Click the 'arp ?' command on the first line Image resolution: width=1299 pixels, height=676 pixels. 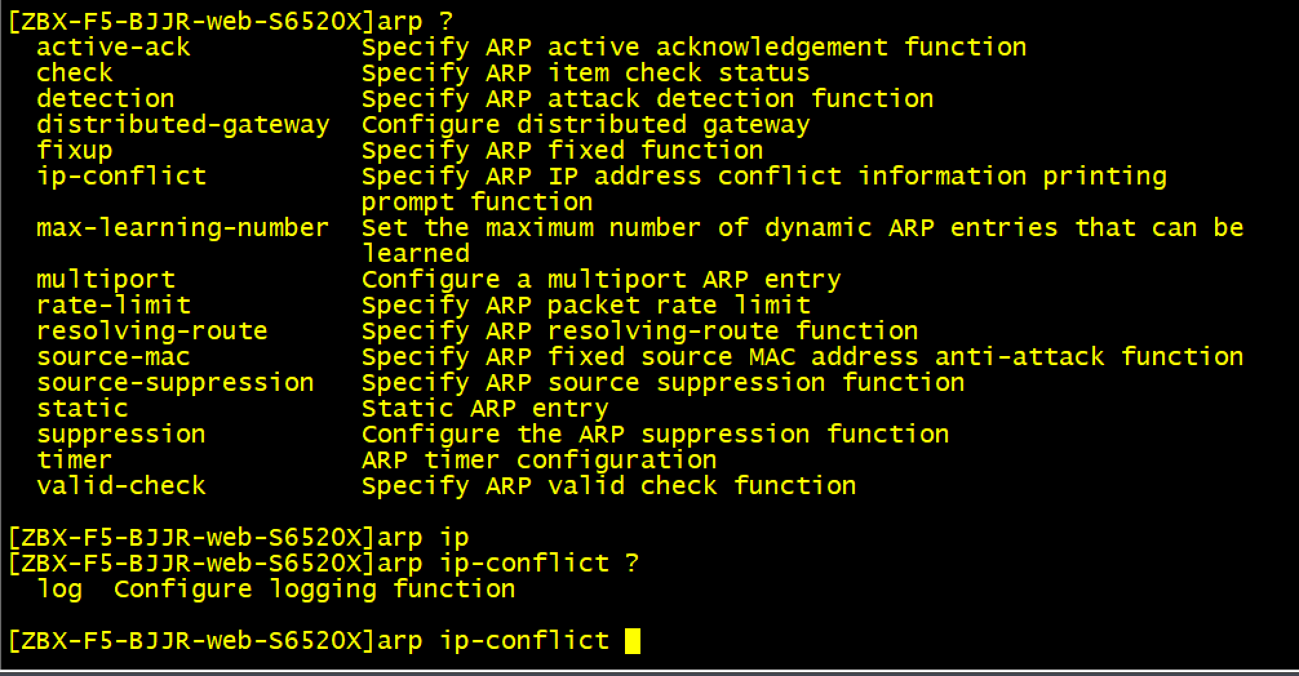pyautogui.click(x=416, y=22)
